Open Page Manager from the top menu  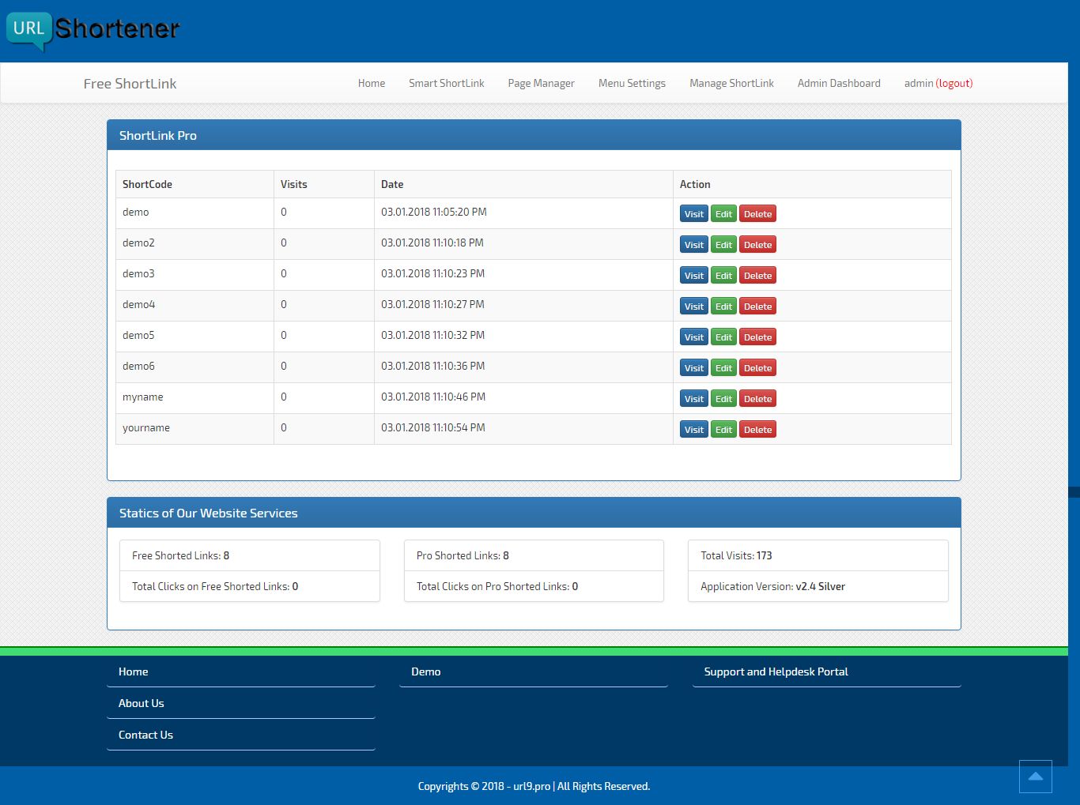(x=541, y=83)
